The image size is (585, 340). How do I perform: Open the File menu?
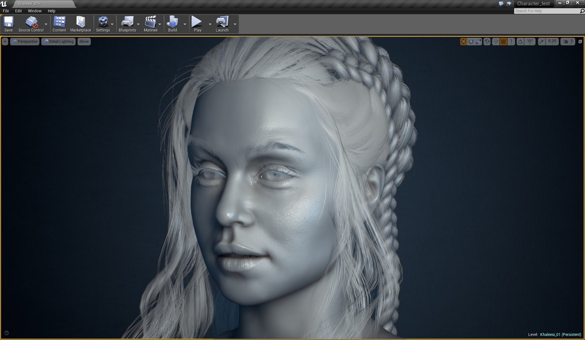(6, 11)
